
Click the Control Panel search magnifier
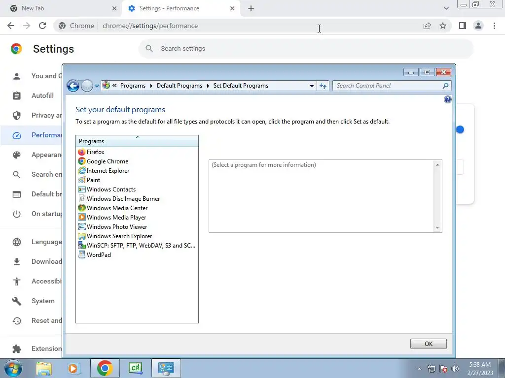click(x=445, y=86)
